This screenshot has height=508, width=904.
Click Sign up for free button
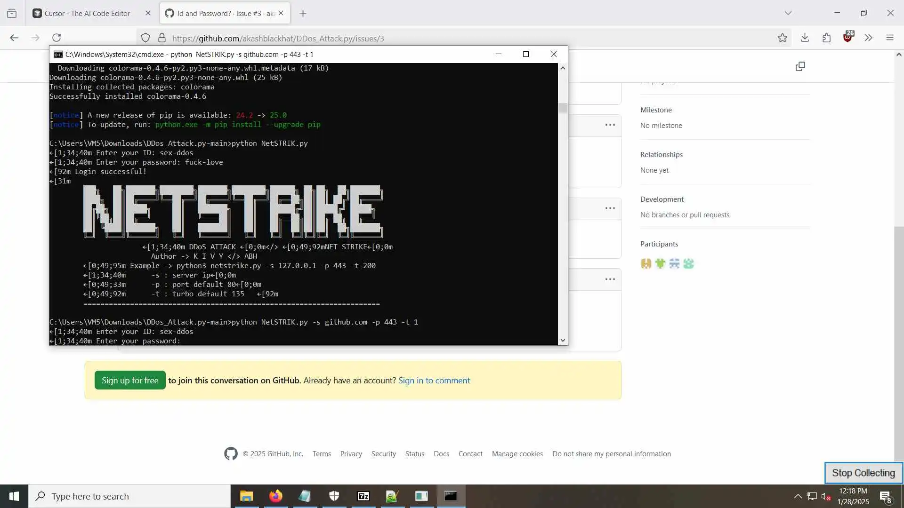130,380
